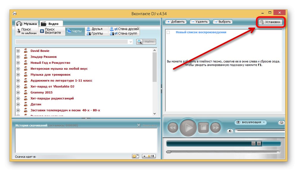The image size is (297, 171).
Task: Adjust the volume slider
Action: [x=260, y=131]
